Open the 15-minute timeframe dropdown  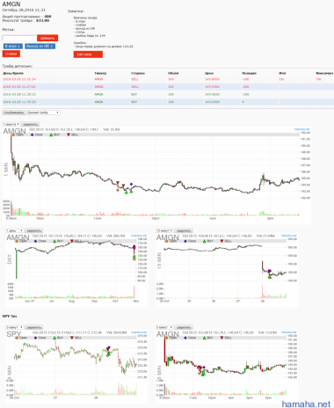[164, 230]
